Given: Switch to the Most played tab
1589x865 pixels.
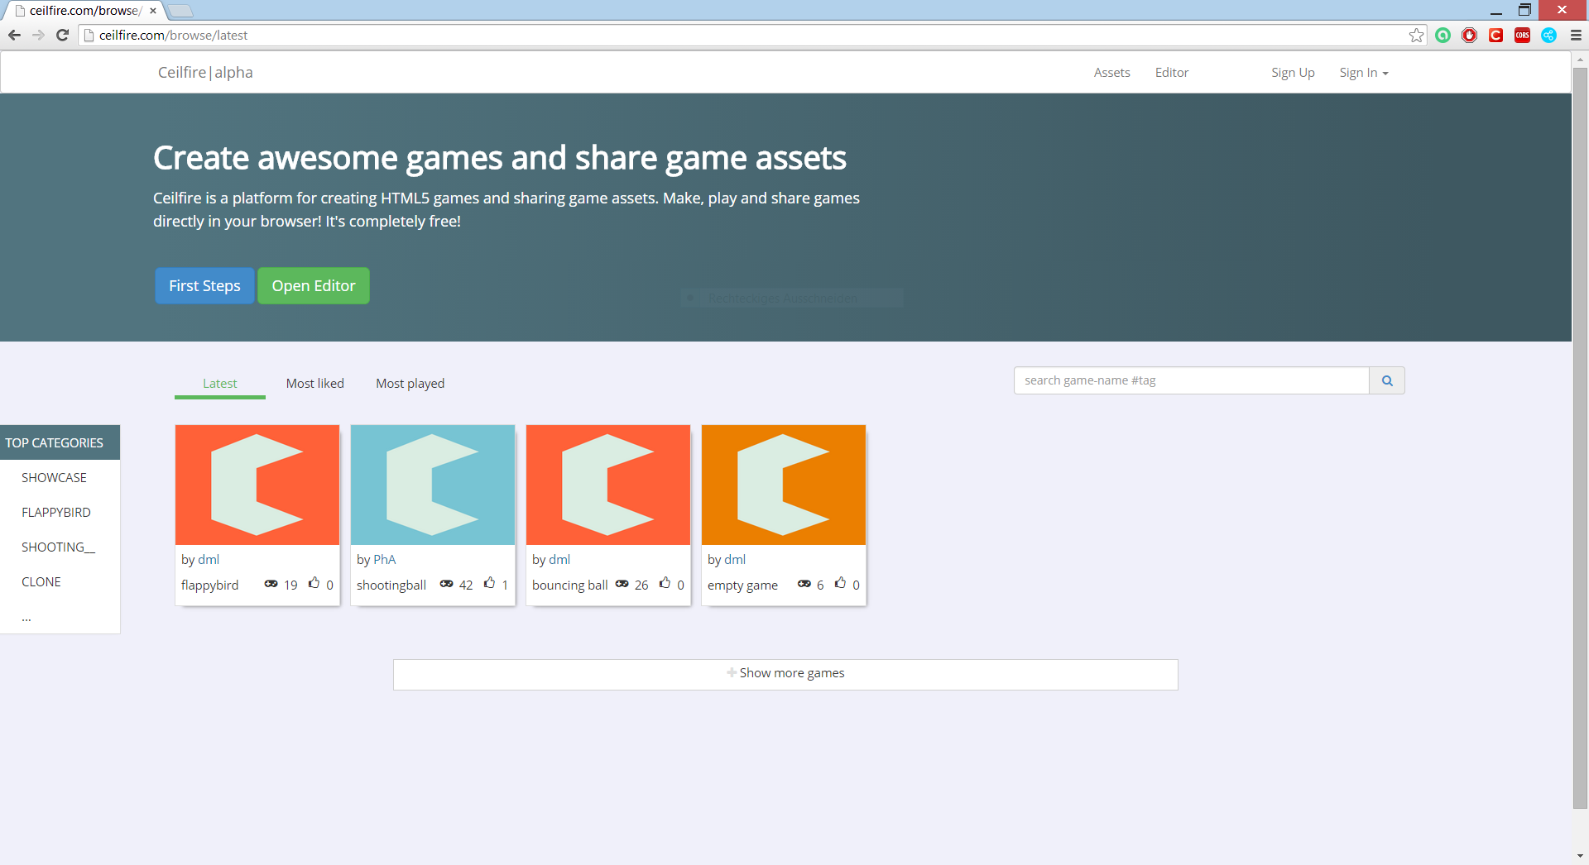Looking at the screenshot, I should [410, 384].
